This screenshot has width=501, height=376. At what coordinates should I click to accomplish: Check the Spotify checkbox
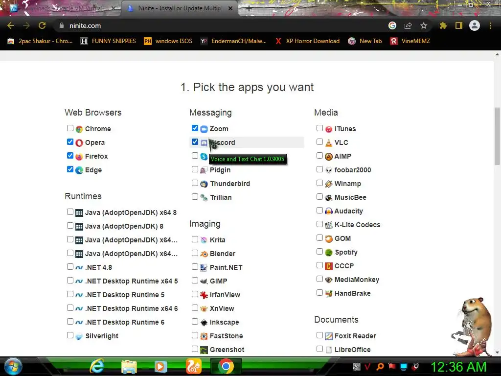[319, 252]
